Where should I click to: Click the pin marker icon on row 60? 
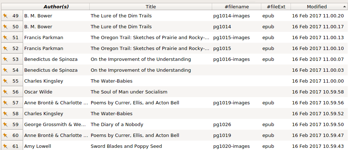click(5, 136)
